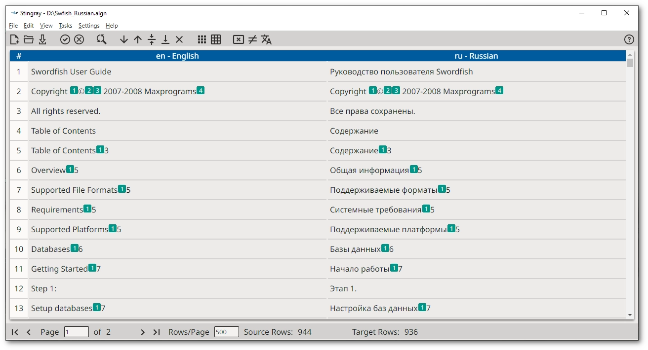Jump to the last page
Viewport: 648px width, 350px height.
coord(157,332)
